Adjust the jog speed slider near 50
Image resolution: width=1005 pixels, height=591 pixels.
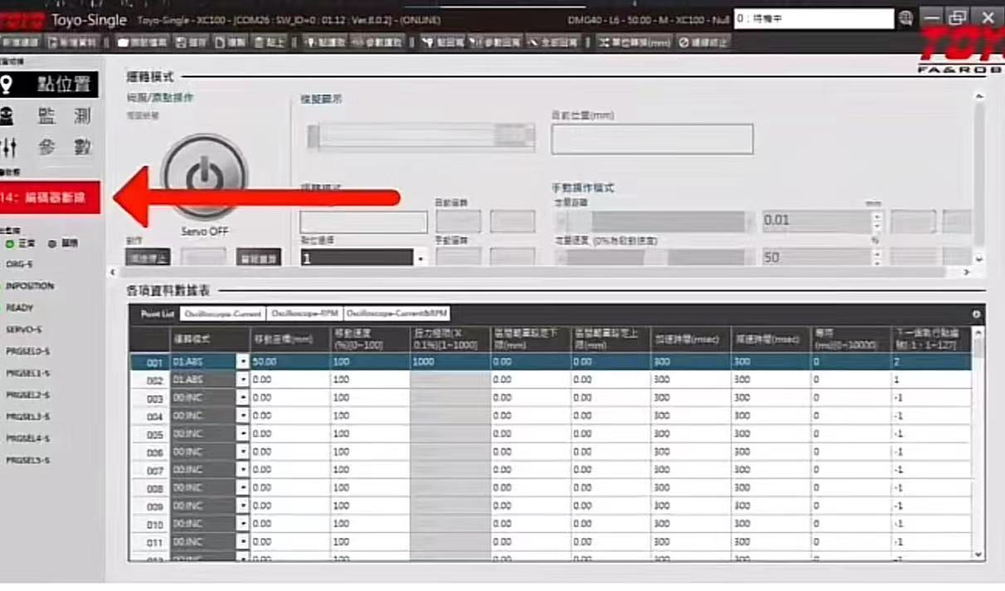tap(654, 257)
